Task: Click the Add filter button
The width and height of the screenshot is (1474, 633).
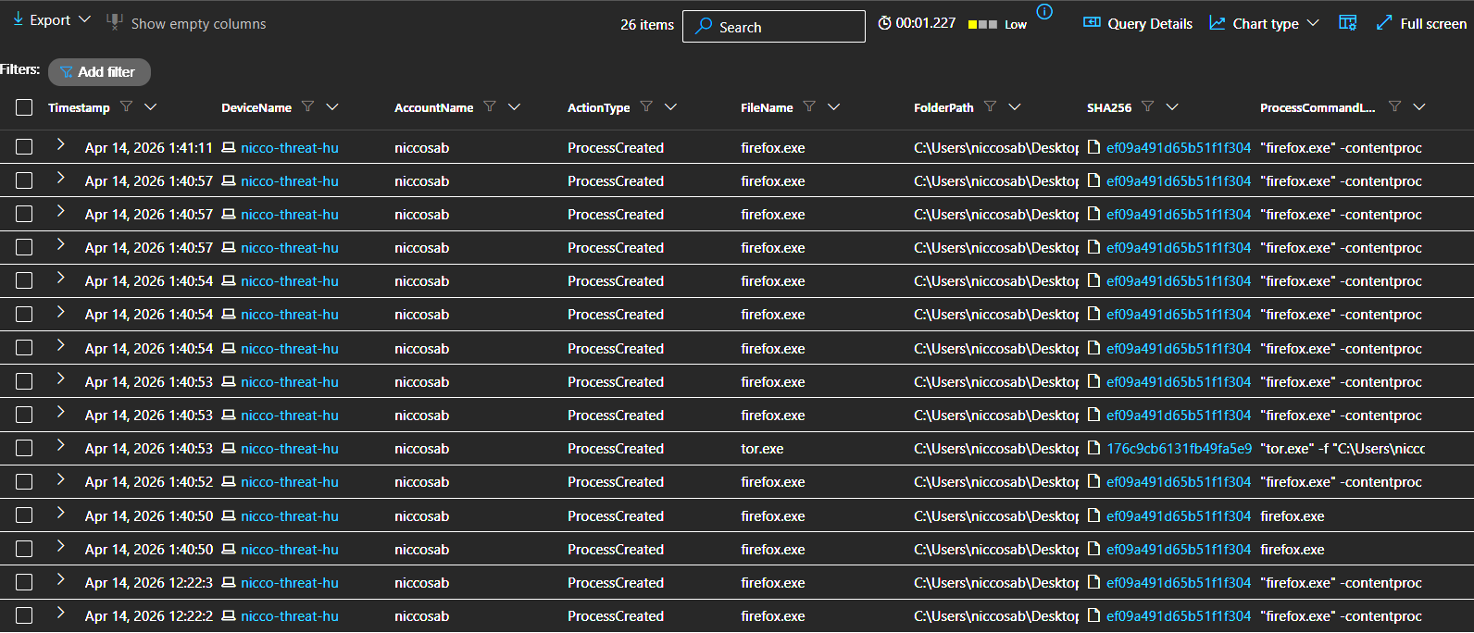Action: pyautogui.click(x=99, y=71)
